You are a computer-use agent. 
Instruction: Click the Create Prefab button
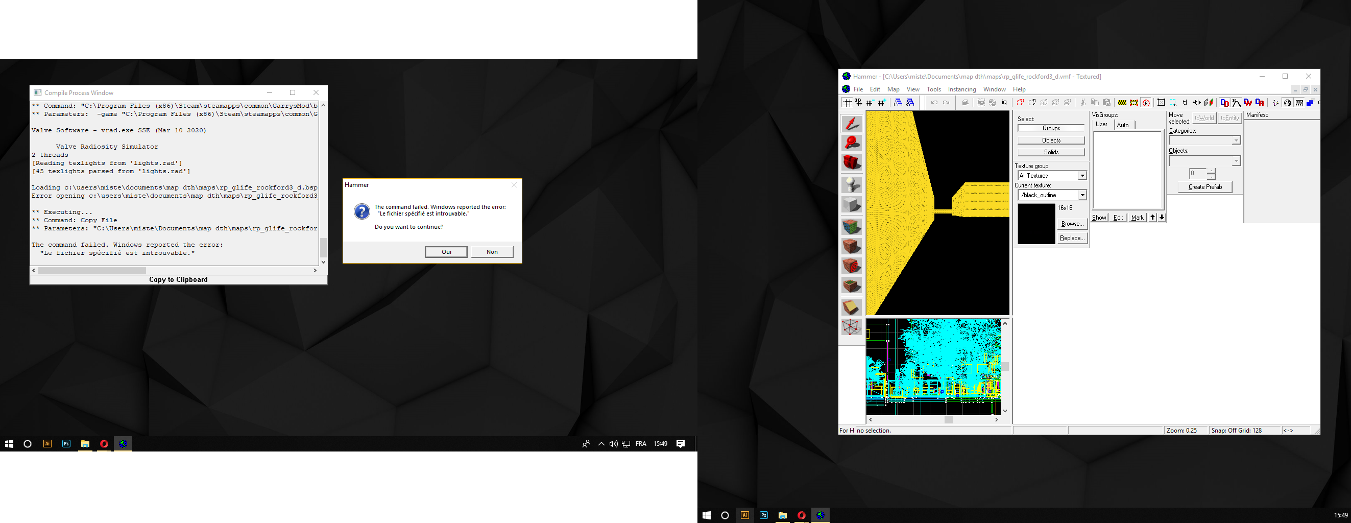1205,187
